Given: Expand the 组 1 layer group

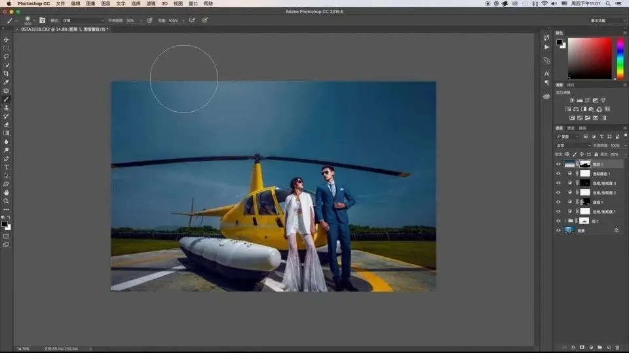Looking at the screenshot, I should 565,221.
